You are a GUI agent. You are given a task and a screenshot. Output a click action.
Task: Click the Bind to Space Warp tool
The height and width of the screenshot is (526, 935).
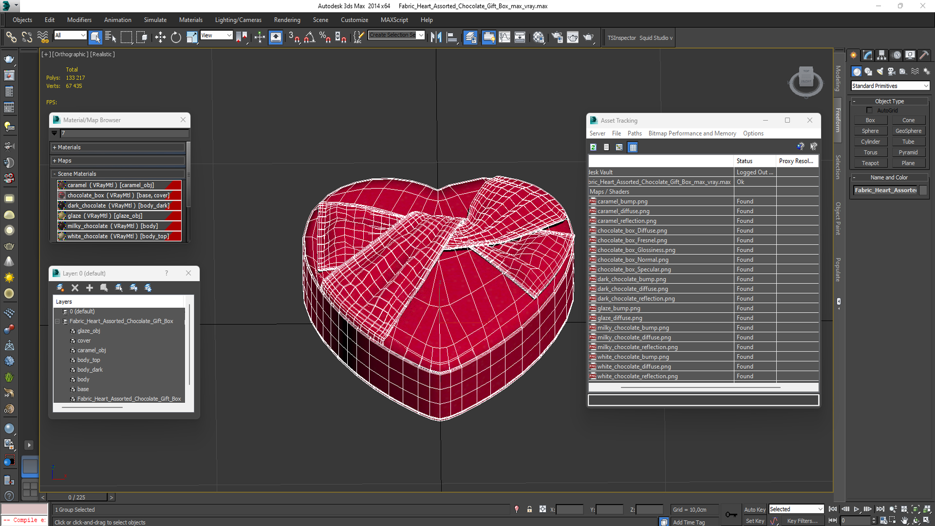coord(43,37)
